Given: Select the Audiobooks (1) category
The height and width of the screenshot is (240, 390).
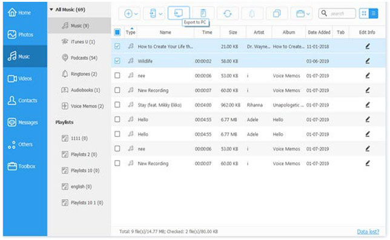Looking at the screenshot, I should [79, 90].
